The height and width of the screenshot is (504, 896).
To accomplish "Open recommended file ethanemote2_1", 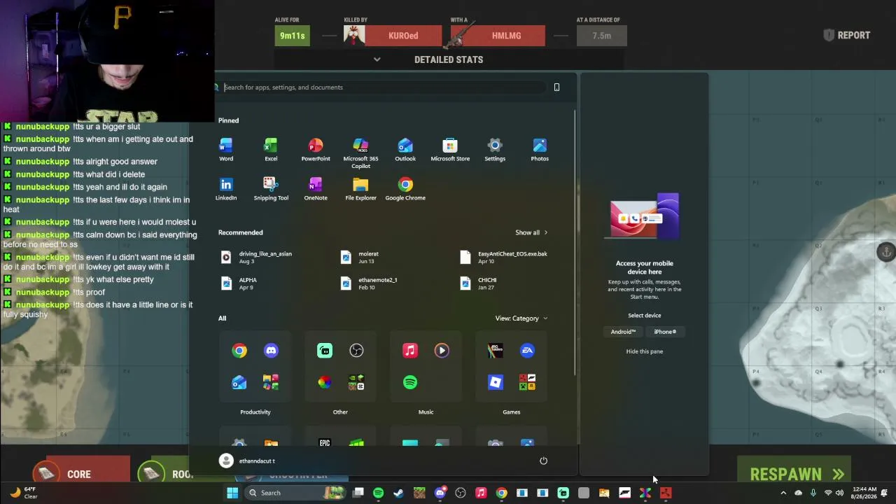I will click(370, 283).
